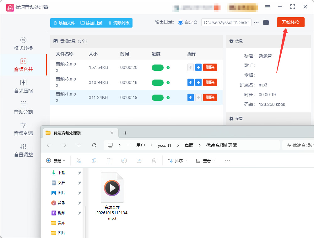Screen dimensions: 314x238
Task: Move 音频-2.mp3 down in the list
Action: pos(198,67)
